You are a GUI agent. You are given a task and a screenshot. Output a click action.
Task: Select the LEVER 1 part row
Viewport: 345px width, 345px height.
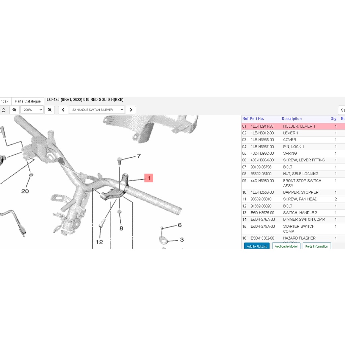[290, 133]
